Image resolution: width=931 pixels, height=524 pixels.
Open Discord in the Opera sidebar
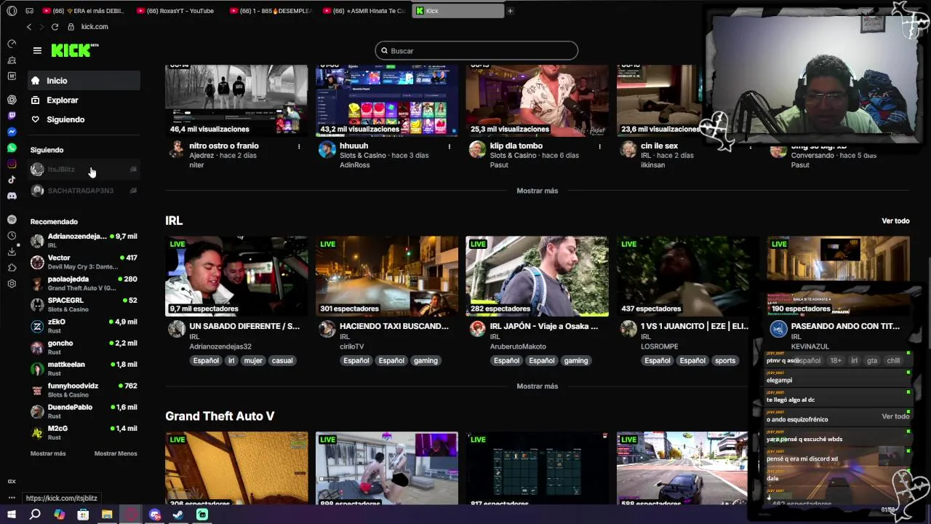12,196
